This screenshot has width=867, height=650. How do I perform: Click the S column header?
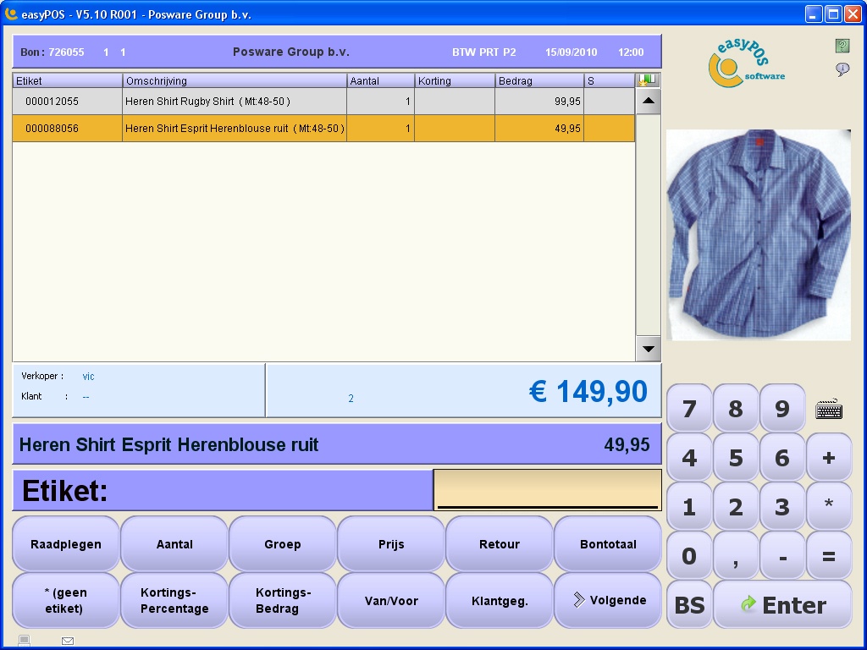610,80
